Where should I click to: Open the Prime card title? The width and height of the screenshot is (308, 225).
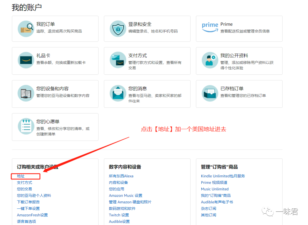coord(226,24)
